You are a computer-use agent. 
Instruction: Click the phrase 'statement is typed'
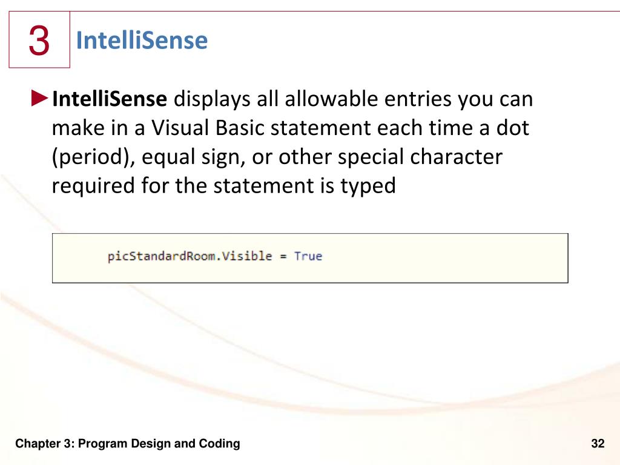[x=305, y=186]
